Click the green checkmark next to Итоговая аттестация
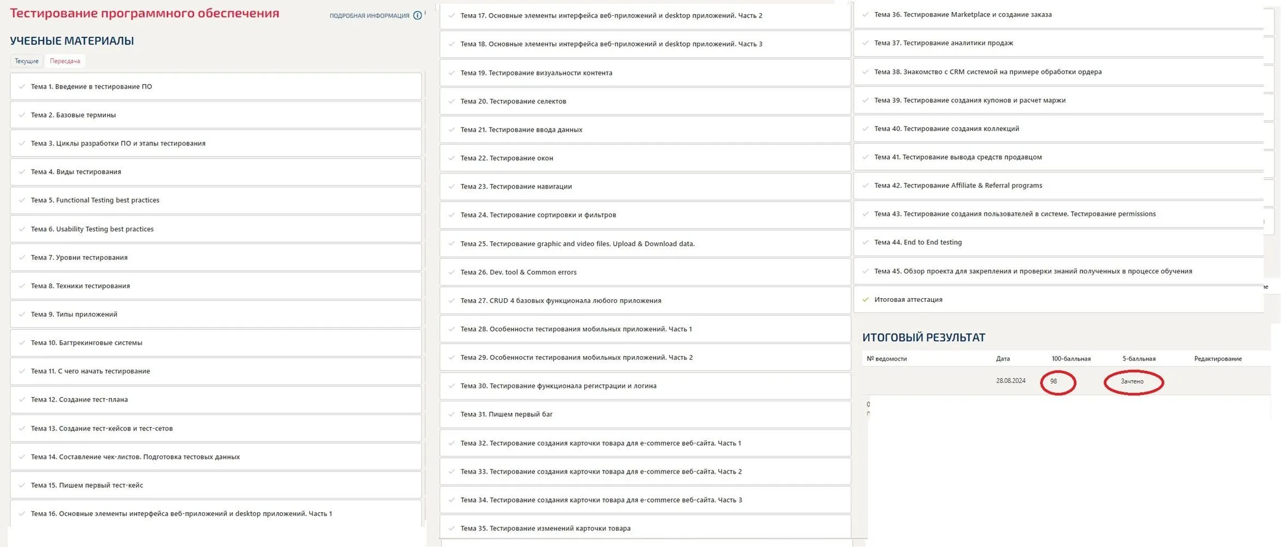The image size is (1281, 547). 865,299
